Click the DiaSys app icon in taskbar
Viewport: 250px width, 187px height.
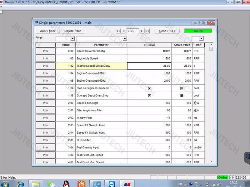pyautogui.click(x=127, y=183)
